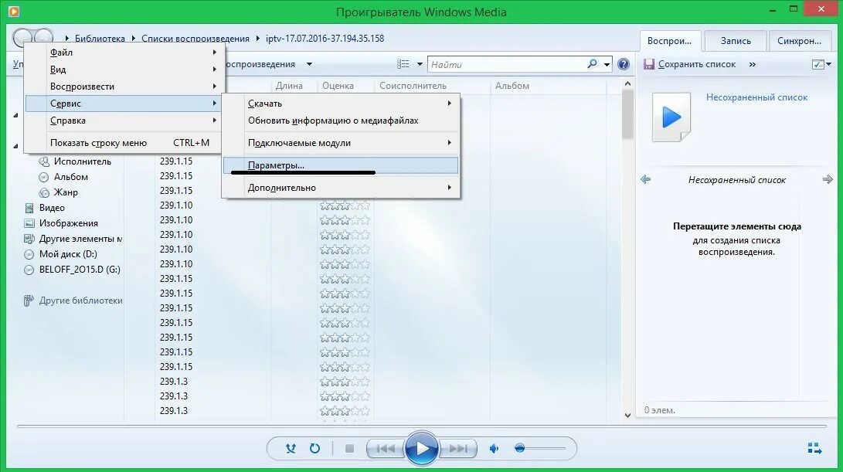
Task: Sort by the Соисполнитель column header
Action: (x=413, y=86)
